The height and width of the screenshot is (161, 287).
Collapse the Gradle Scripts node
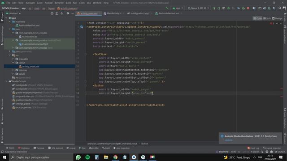click(x=6, y=81)
